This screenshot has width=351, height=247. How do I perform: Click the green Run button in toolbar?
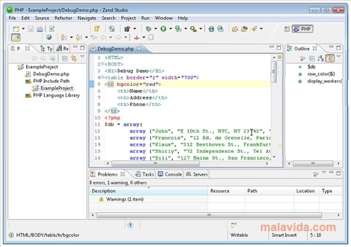pos(163,29)
